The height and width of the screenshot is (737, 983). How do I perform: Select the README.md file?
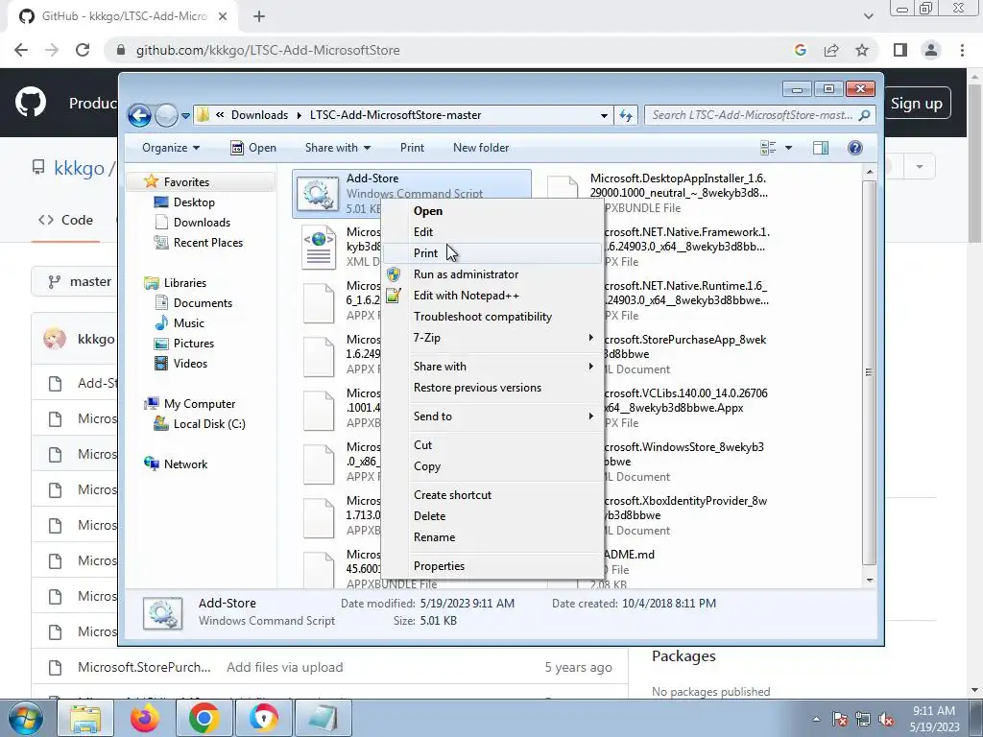[x=628, y=555]
